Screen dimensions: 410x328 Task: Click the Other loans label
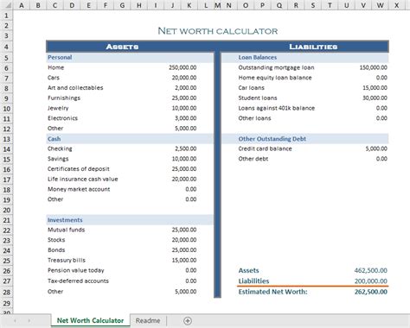click(254, 118)
